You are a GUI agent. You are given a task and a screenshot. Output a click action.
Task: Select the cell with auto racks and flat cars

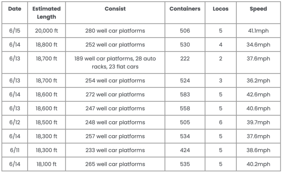pyautogui.click(x=115, y=63)
